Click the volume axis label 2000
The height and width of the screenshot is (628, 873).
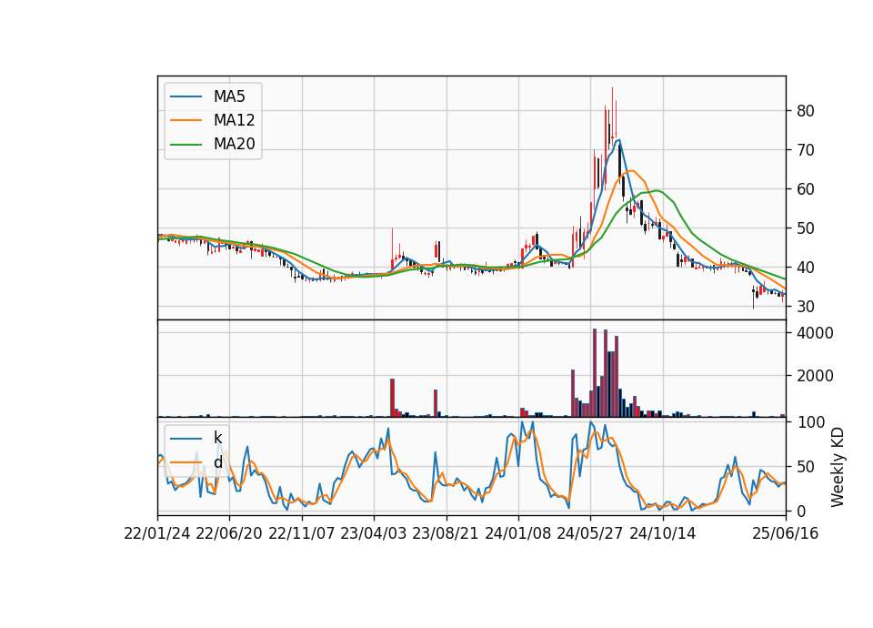pos(815,376)
